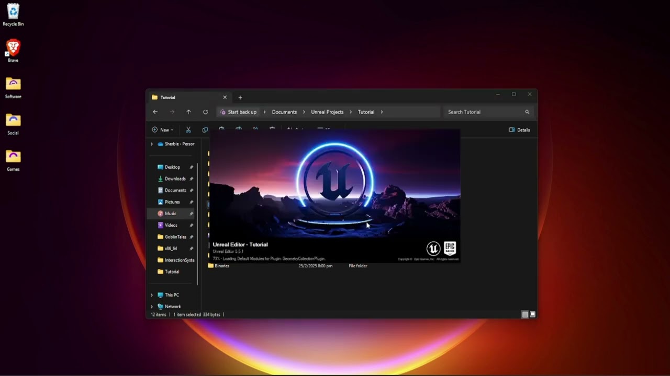Unpin GoblinTales using its pin icon
This screenshot has width=670, height=376.
191,237
